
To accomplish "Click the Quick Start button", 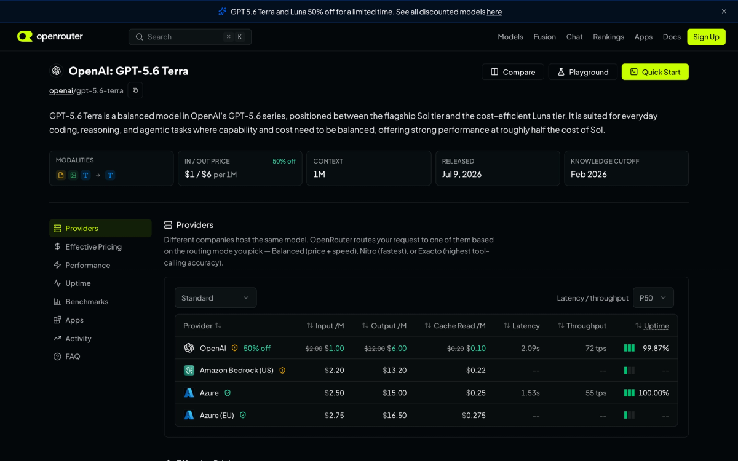I will (x=655, y=72).
